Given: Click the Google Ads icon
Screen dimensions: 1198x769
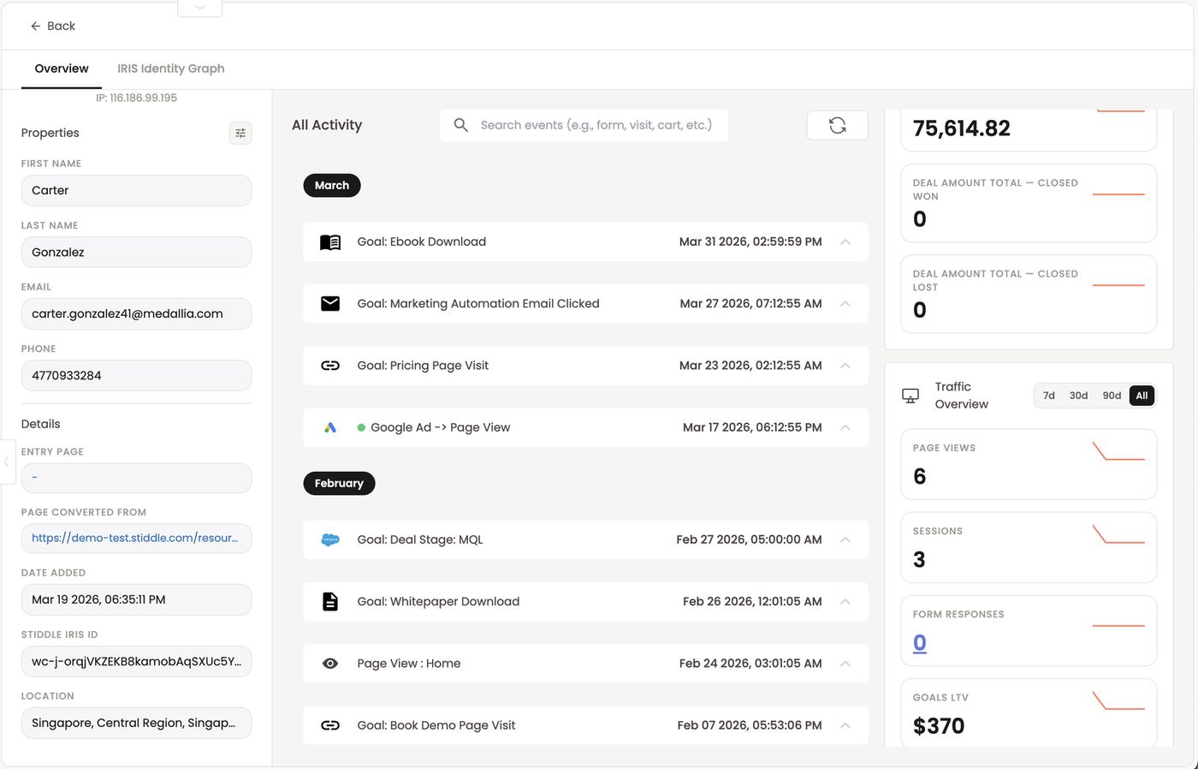Looking at the screenshot, I should (330, 427).
